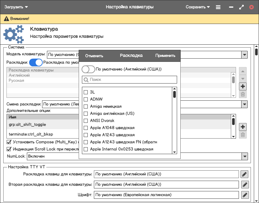259x203 pixels.
Task: Check the ANSI Dvorak layout checkbox
Action: tap(86, 121)
